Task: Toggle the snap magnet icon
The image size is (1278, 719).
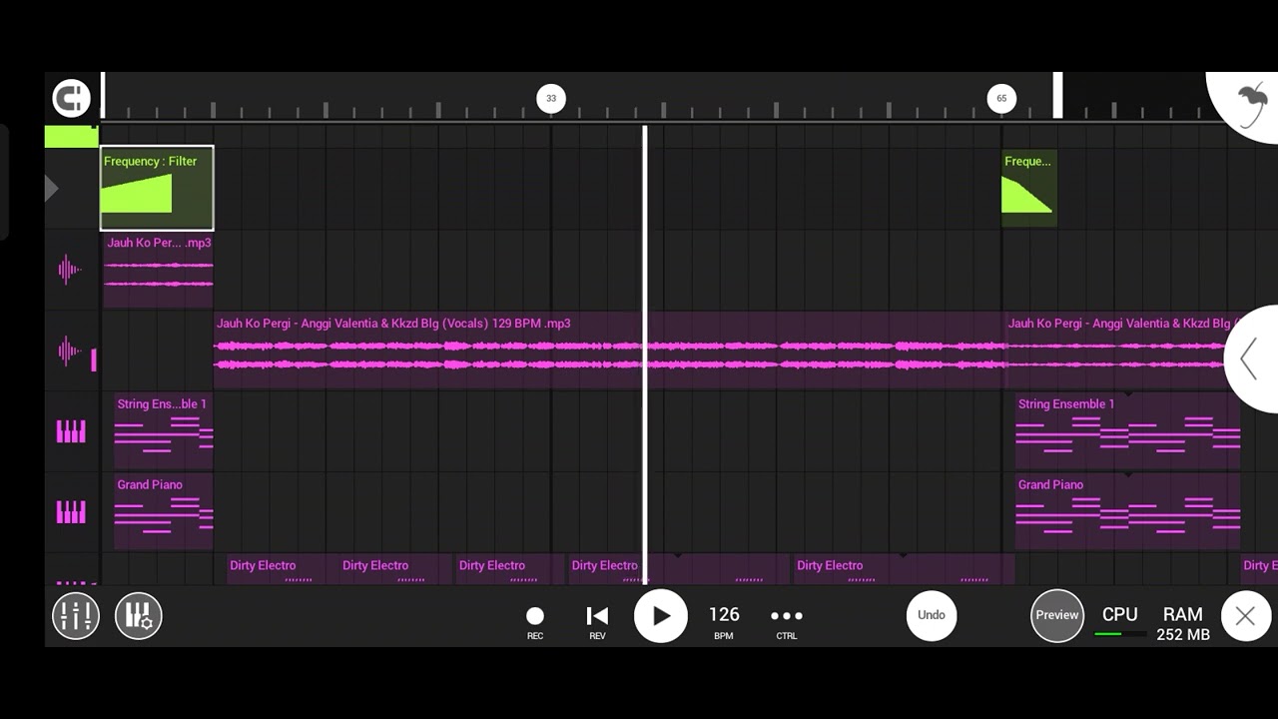Action: 72,98
